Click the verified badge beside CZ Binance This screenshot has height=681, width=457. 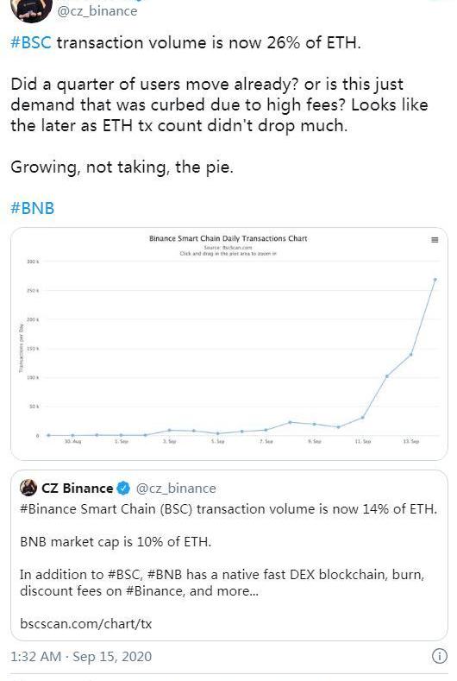click(x=123, y=489)
